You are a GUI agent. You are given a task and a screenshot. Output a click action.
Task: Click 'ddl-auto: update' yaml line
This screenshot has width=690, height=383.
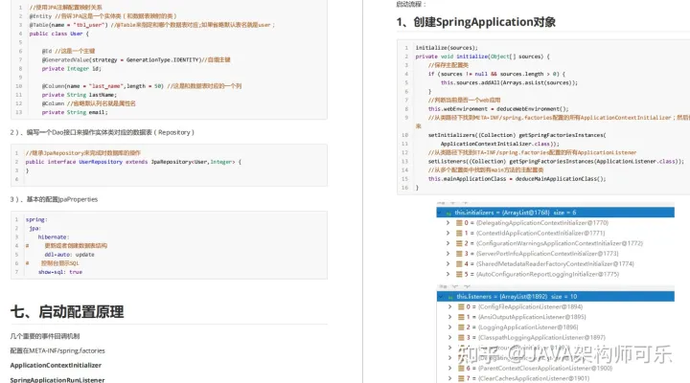(x=69, y=255)
